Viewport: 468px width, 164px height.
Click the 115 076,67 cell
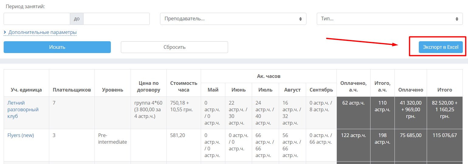(x=445, y=145)
